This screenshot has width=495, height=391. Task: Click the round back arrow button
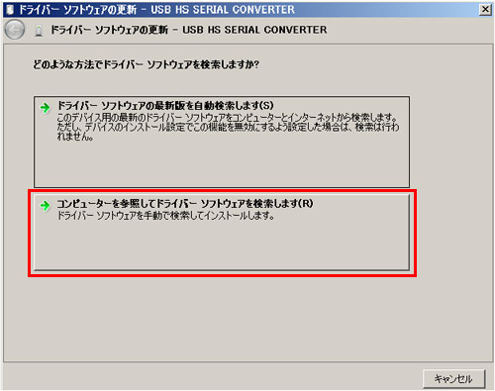[x=15, y=30]
